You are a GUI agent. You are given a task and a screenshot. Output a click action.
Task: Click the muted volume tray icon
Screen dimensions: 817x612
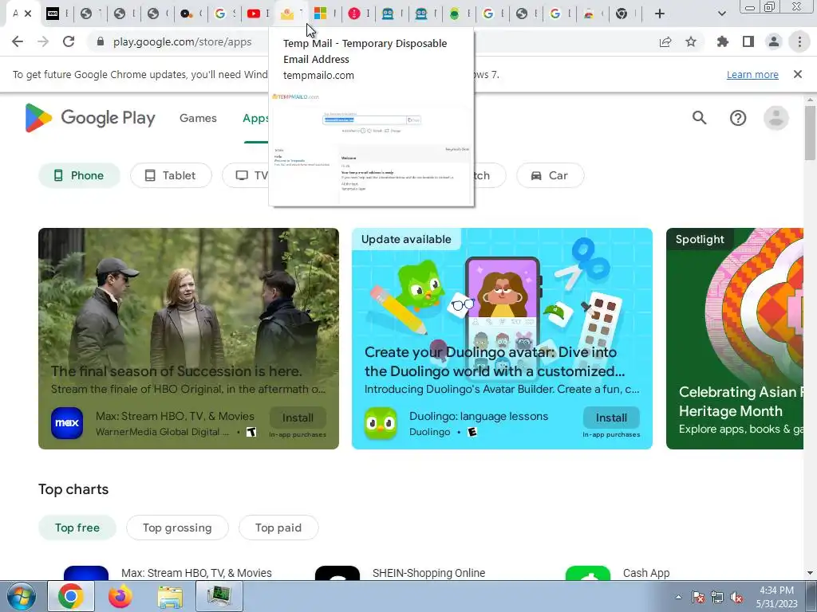736,598
